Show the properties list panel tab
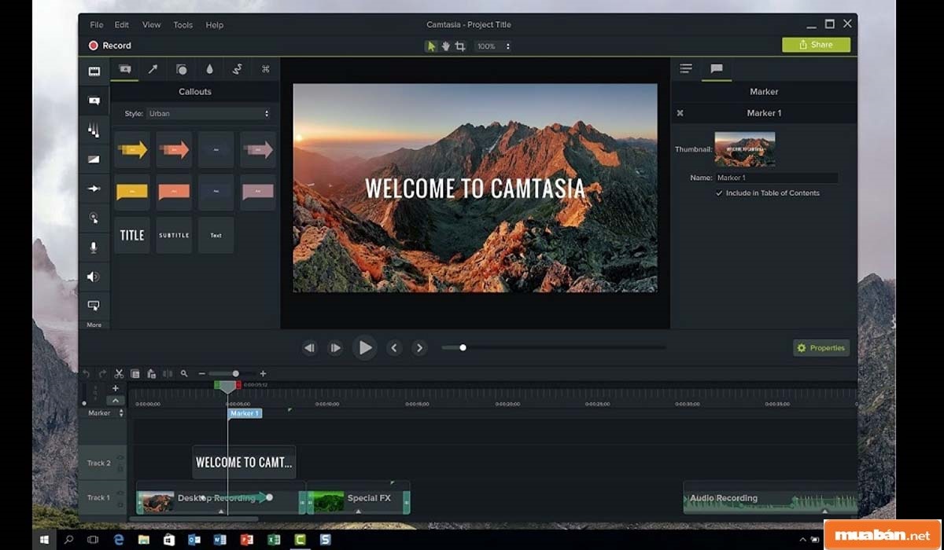The width and height of the screenshot is (944, 550). [x=686, y=69]
